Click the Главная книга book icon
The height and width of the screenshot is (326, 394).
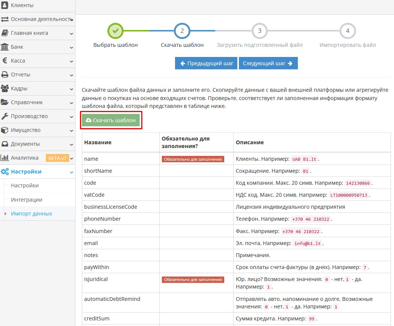5,33
